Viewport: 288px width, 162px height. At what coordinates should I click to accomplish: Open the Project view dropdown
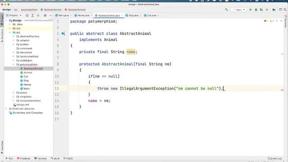(x=14, y=15)
